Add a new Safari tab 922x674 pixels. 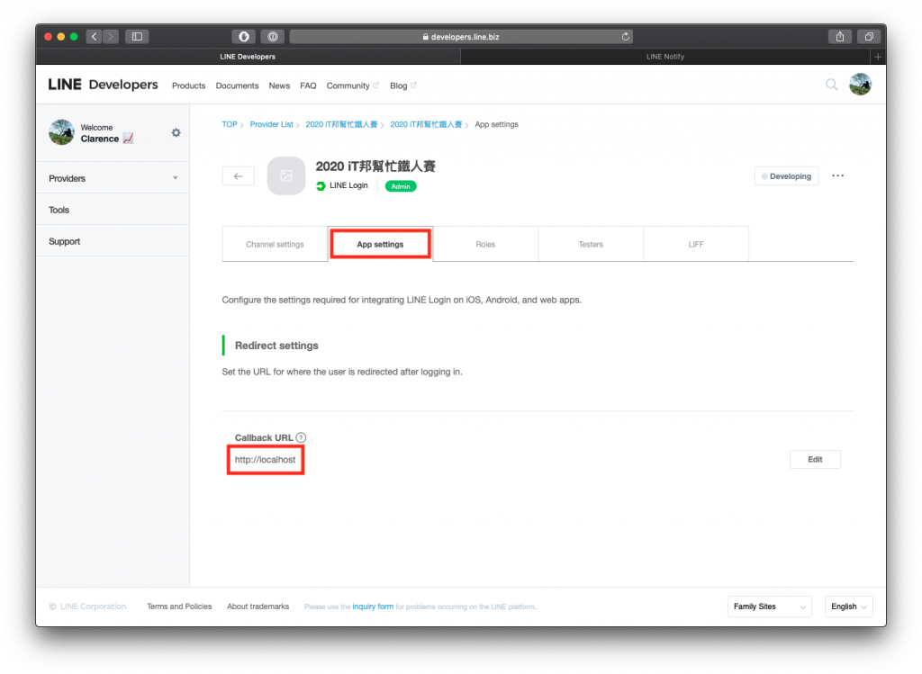[x=877, y=57]
